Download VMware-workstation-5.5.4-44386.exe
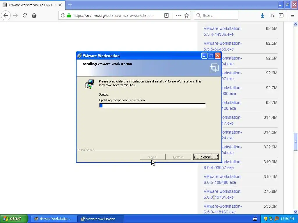 (x=223, y=31)
